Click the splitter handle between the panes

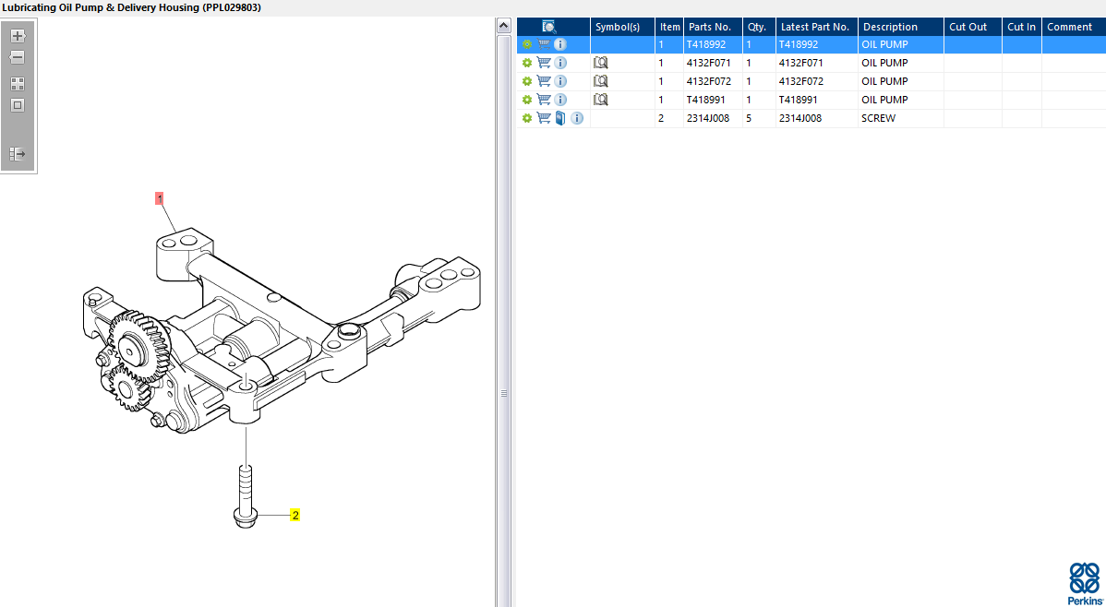(504, 394)
